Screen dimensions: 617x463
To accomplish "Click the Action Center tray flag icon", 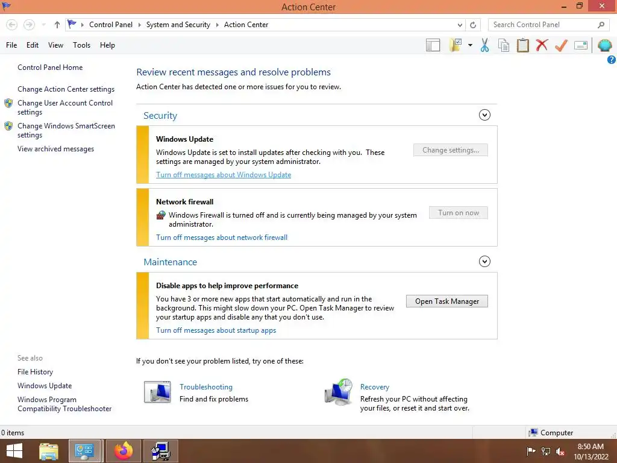I will (531, 451).
